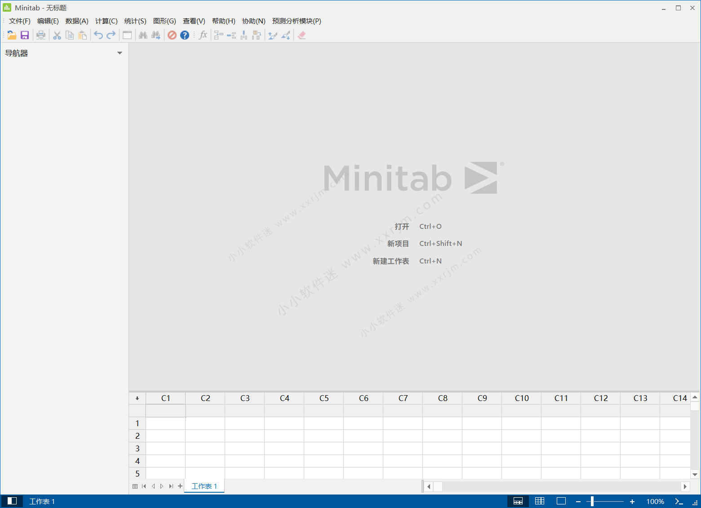
Task: Select the C1 column header
Action: tap(166, 398)
